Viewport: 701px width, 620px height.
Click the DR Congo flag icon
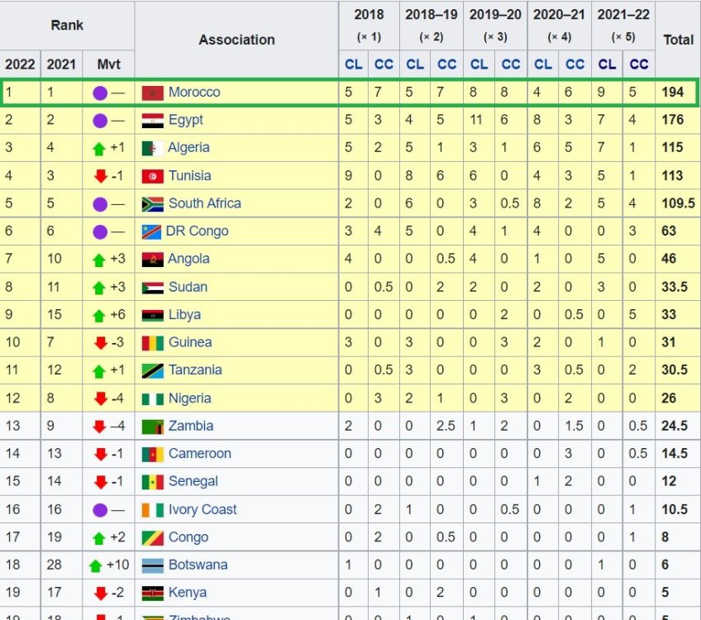pyautogui.click(x=151, y=231)
